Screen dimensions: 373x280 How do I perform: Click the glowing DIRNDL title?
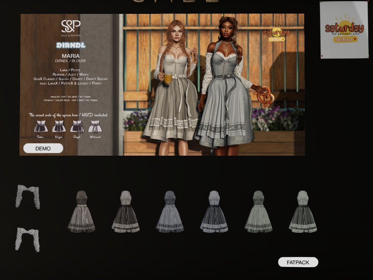(71, 45)
